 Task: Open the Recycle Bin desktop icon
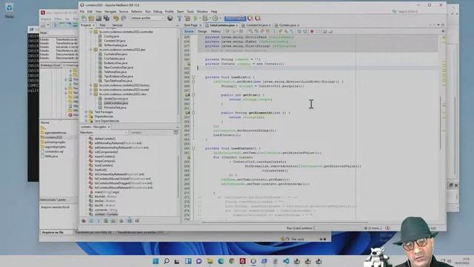(9, 10)
